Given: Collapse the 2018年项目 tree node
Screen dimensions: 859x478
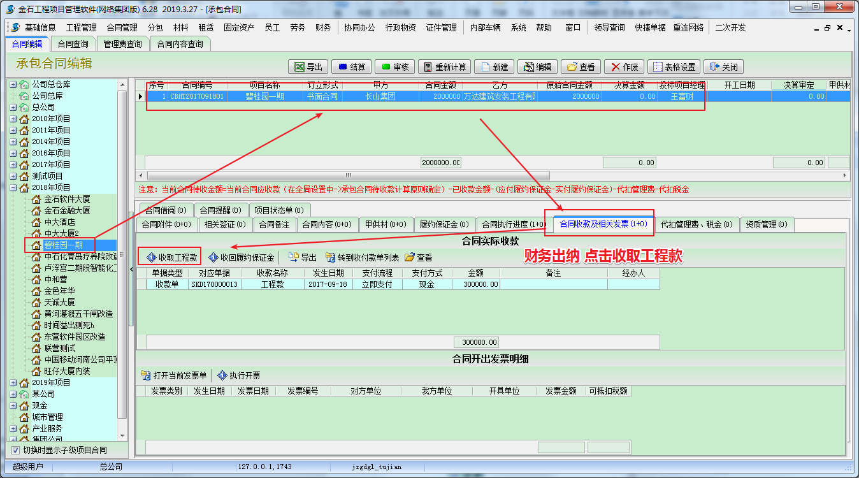Looking at the screenshot, I should [13, 187].
